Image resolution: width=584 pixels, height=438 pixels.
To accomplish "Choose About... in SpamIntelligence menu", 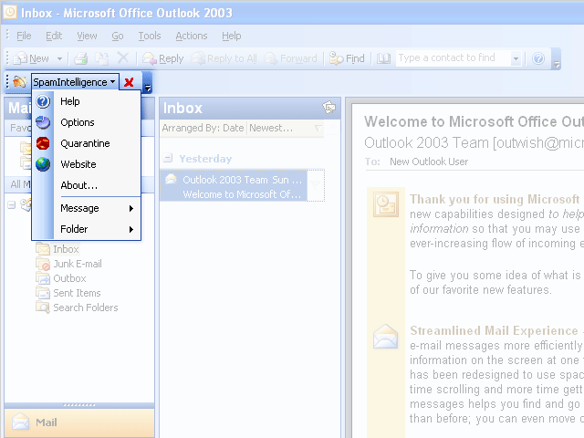I will pos(87,185).
